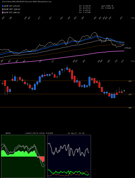This screenshot has width=135, height=178.
Task: Select the 'Pre O: 216.30' value
Action: point(85,6)
